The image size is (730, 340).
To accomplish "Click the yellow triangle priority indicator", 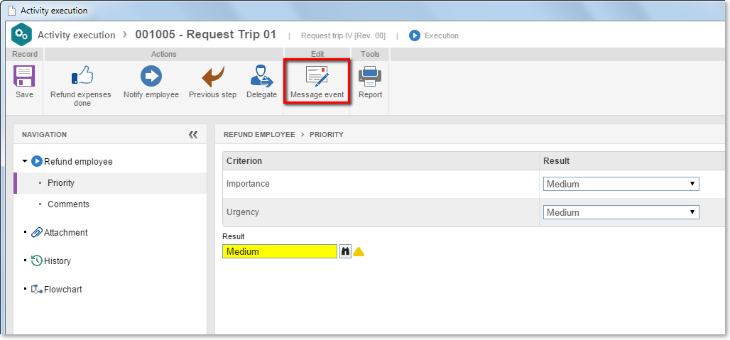I will pyautogui.click(x=359, y=252).
